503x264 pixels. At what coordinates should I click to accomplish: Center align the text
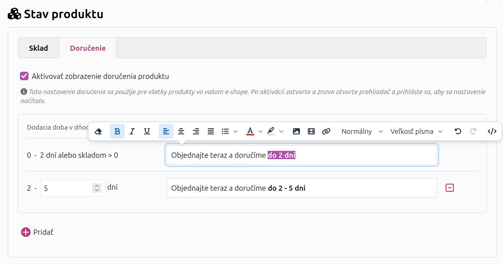coord(181,131)
